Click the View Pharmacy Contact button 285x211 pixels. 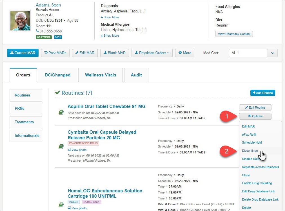click(x=234, y=34)
